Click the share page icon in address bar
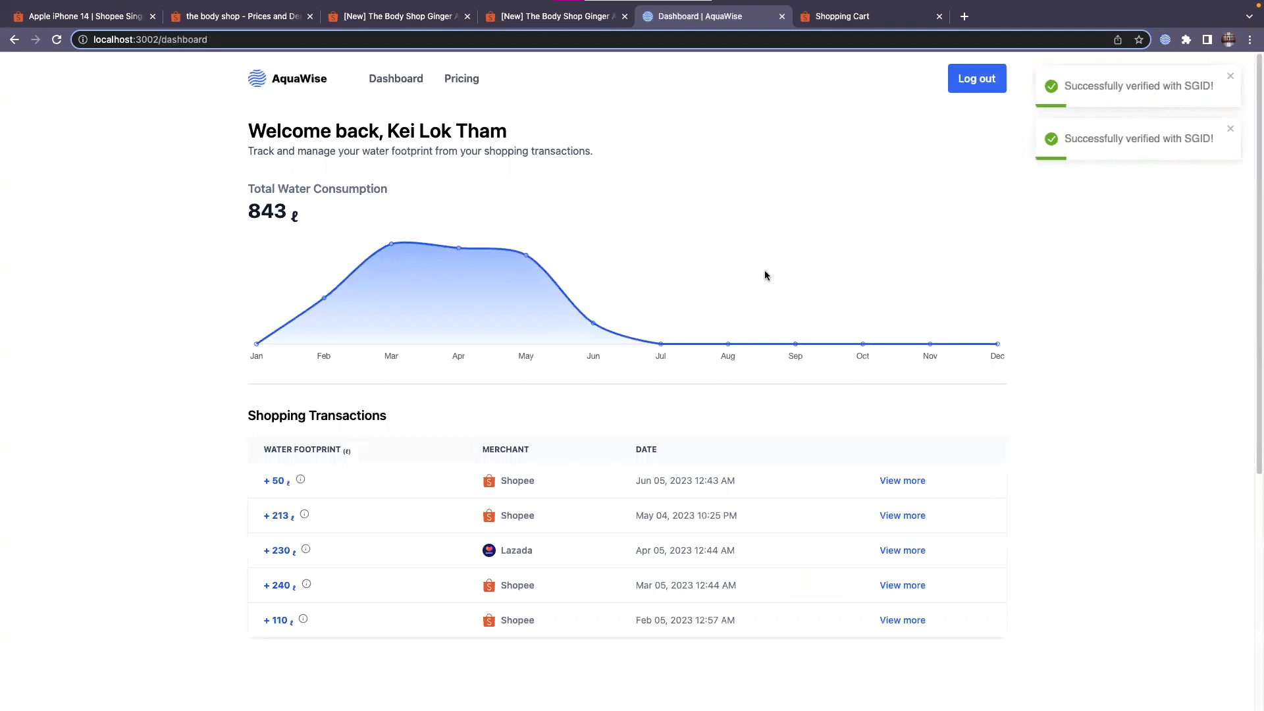Screen dimensions: 1264x711 point(1118,39)
